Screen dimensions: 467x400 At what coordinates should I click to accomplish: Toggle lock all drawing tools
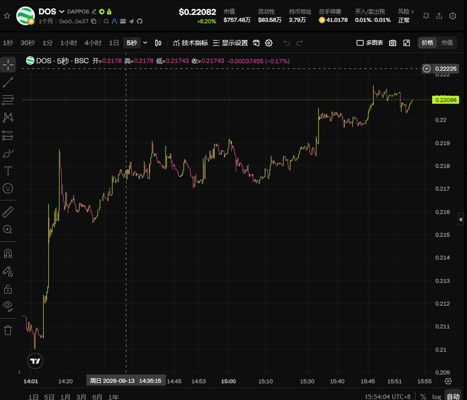8,289
